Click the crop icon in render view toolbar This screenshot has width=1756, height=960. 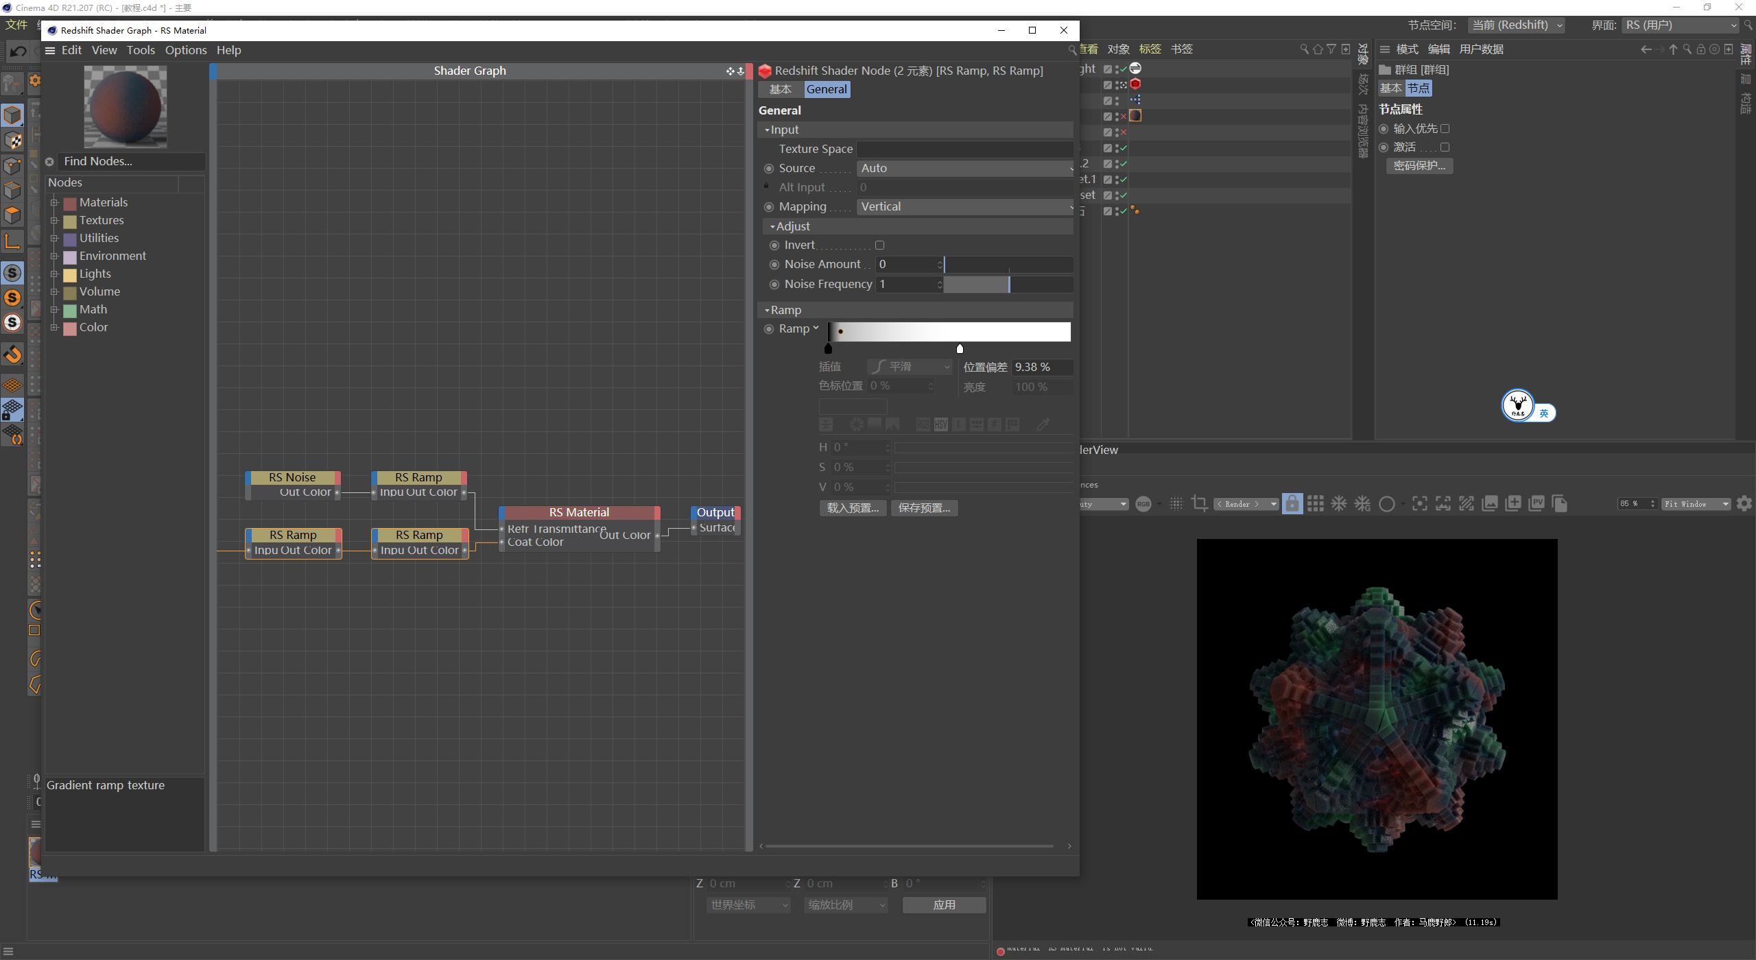pos(1200,503)
